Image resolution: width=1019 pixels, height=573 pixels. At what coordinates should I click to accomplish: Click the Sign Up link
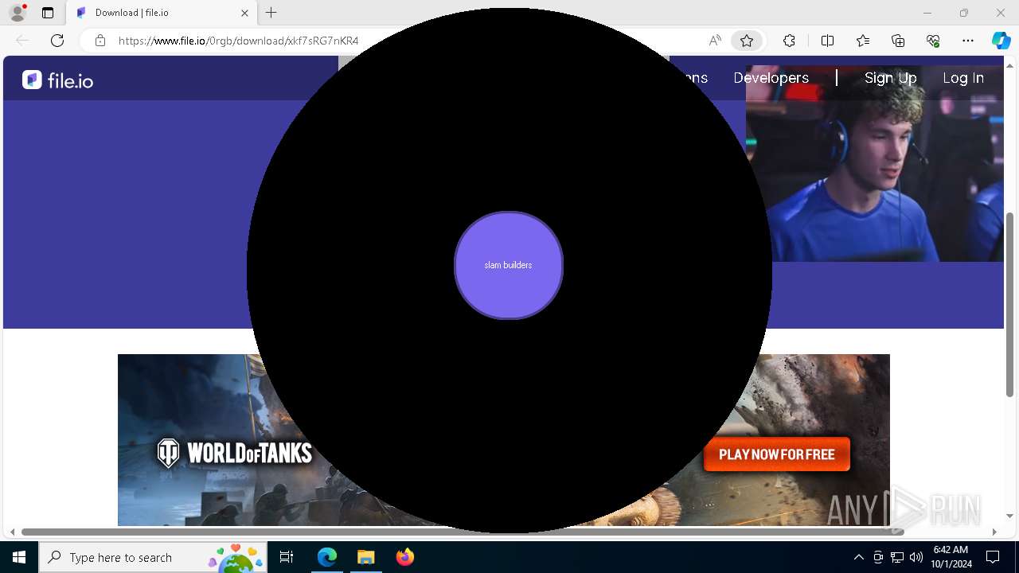890,78
